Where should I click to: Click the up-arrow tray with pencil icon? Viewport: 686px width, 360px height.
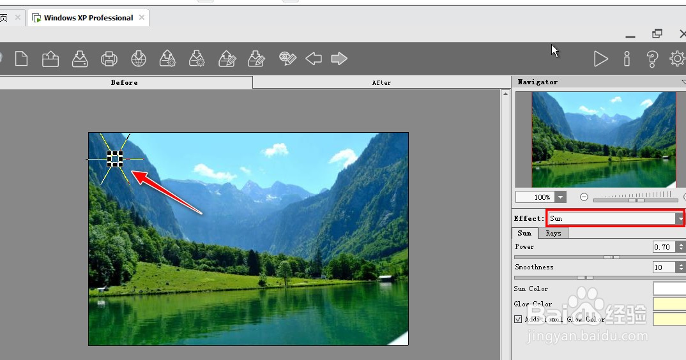point(227,59)
